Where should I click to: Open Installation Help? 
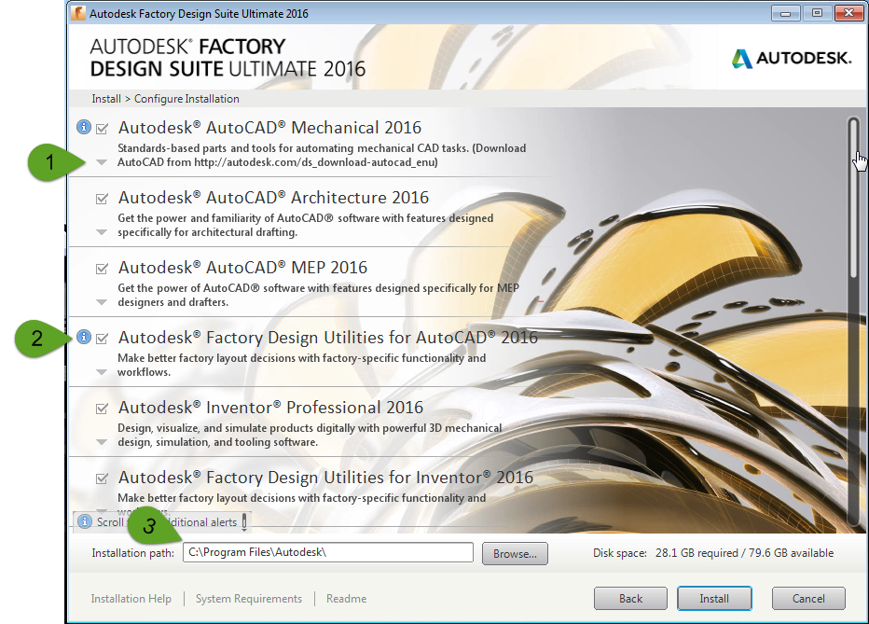[x=131, y=598]
